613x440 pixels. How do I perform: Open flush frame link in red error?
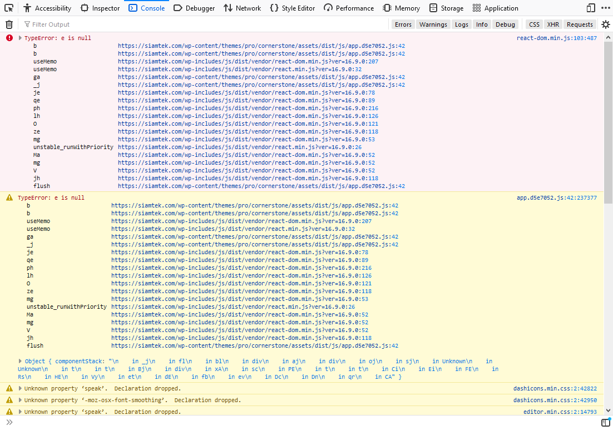point(261,186)
